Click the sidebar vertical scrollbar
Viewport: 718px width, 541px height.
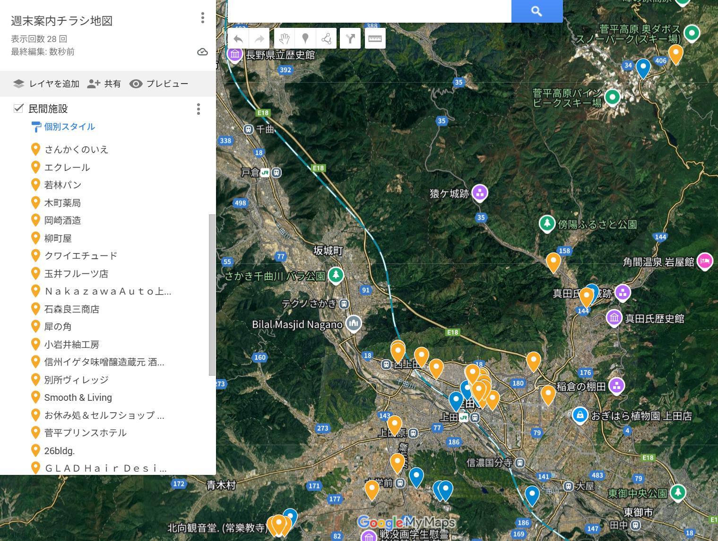212,295
